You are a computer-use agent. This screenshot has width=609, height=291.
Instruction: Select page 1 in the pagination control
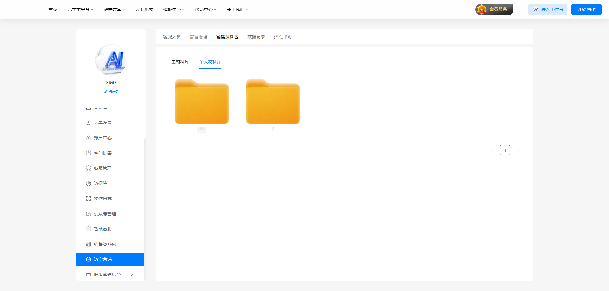click(x=505, y=150)
